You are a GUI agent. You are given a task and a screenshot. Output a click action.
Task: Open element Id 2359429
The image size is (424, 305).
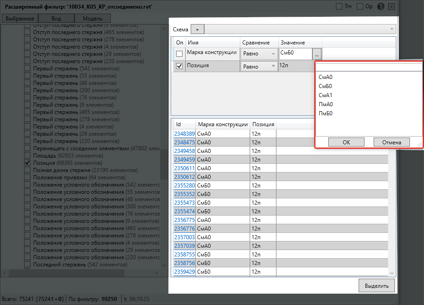(184, 272)
